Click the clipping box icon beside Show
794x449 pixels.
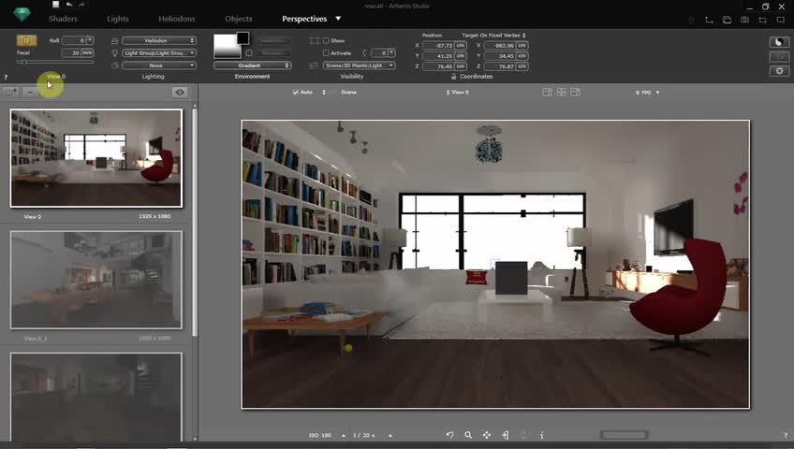(x=314, y=40)
